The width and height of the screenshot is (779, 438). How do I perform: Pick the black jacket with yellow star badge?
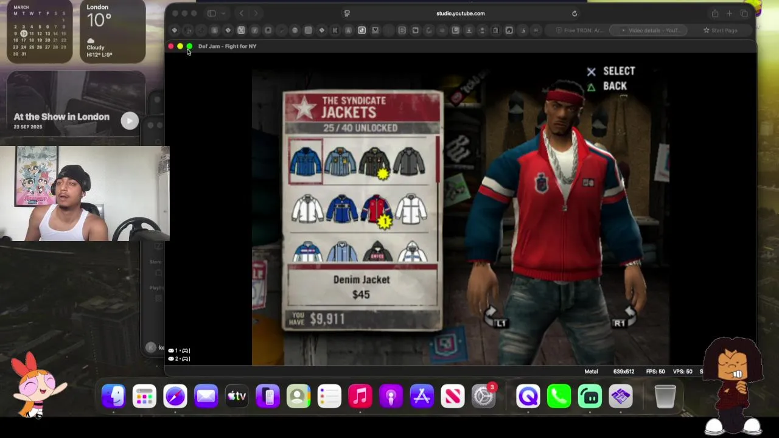pyautogui.click(x=374, y=162)
